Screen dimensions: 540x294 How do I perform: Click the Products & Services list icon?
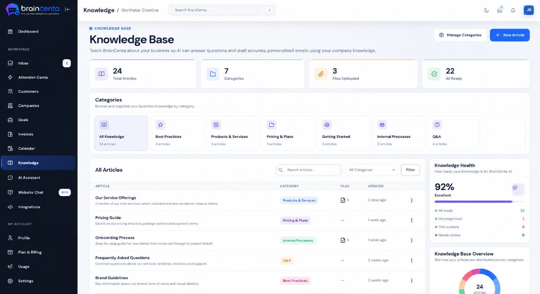216,125
